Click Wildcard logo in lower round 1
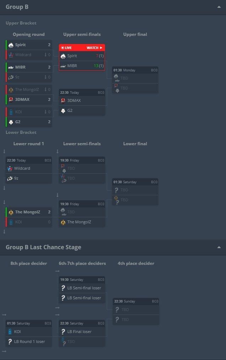The width and height of the screenshot is (226, 360). (x=10, y=169)
